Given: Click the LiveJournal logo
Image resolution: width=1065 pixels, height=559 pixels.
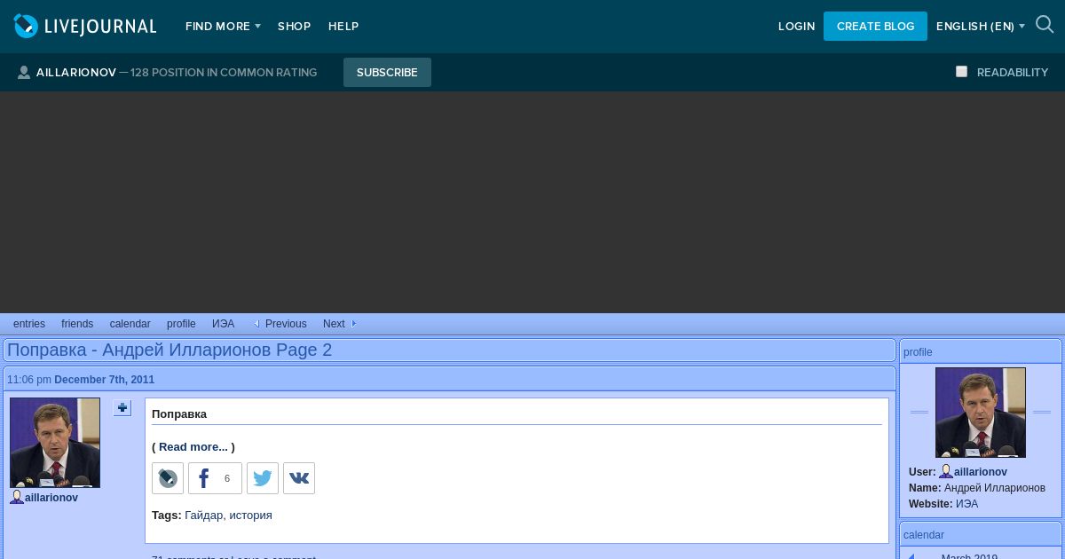Looking at the screenshot, I should (85, 27).
